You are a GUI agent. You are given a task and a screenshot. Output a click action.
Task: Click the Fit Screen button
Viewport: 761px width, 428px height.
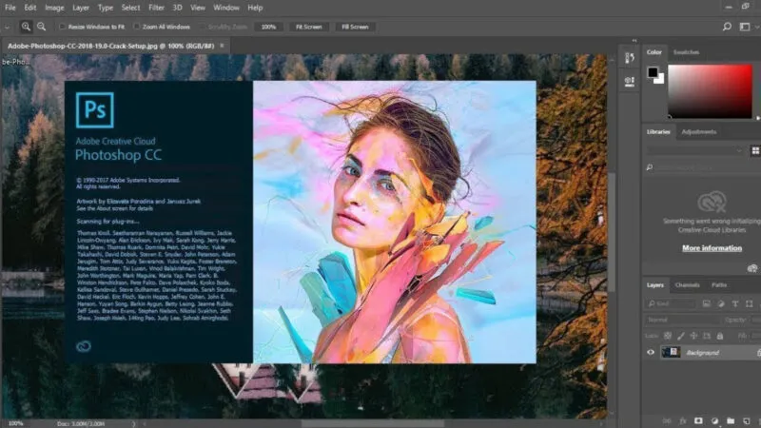308,28
